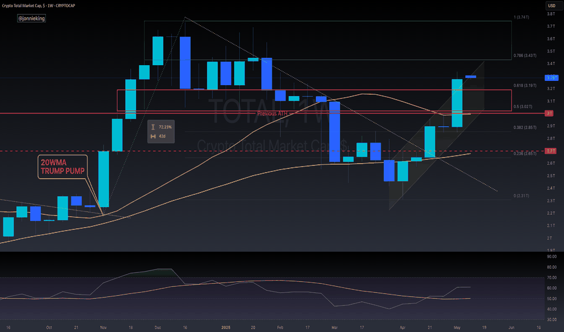The height and width of the screenshot is (332, 564).
Task: Select the 20WMA TRUMP PUMP callout
Action: tap(62, 167)
